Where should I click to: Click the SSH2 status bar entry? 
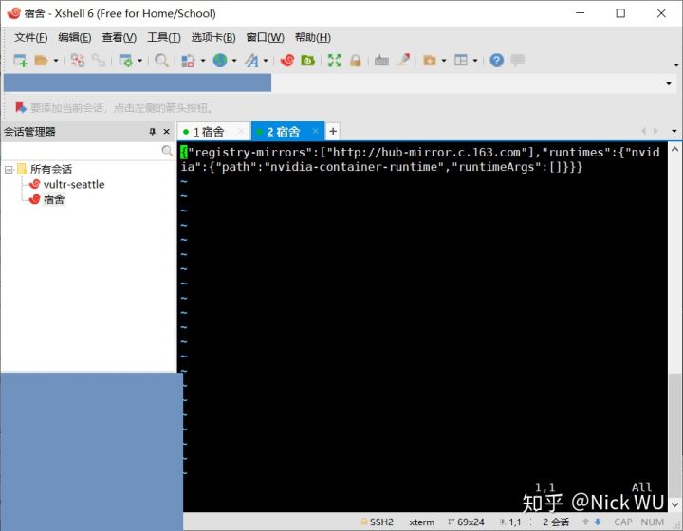(378, 522)
